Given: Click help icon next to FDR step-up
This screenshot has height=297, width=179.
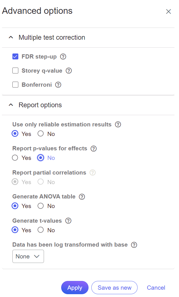Looking at the screenshot, I should pyautogui.click(x=63, y=57).
